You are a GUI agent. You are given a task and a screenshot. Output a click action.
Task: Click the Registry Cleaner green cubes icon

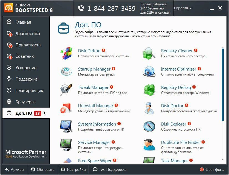149,53
